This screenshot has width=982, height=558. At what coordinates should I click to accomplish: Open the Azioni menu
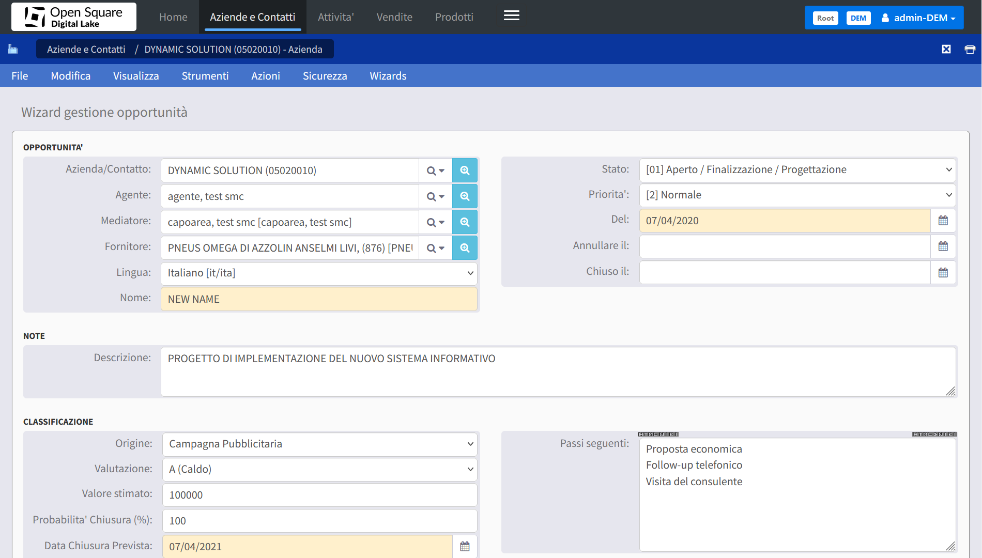(x=266, y=76)
